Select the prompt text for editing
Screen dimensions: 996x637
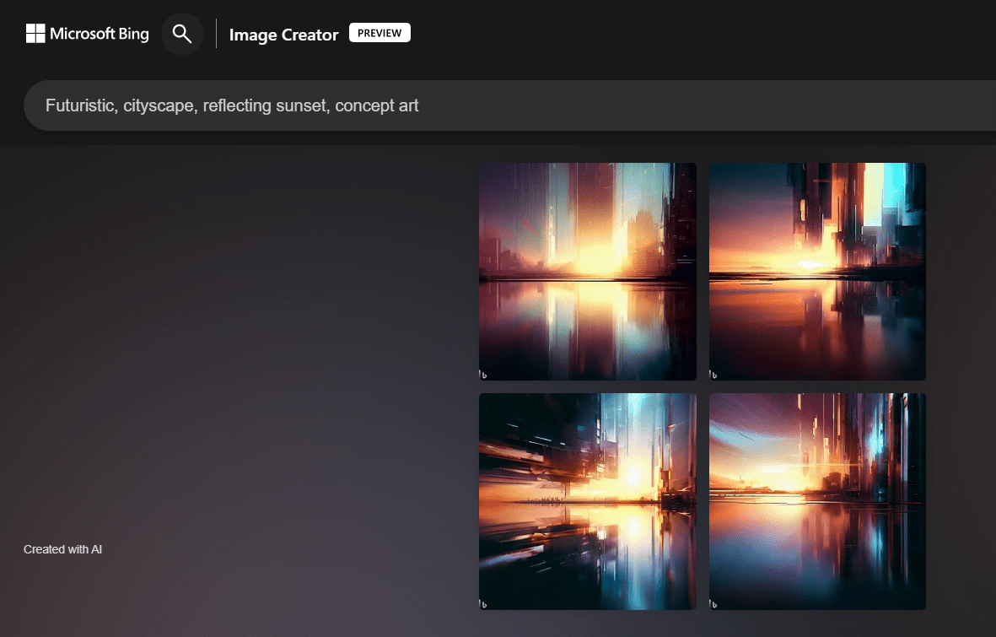[233, 105]
